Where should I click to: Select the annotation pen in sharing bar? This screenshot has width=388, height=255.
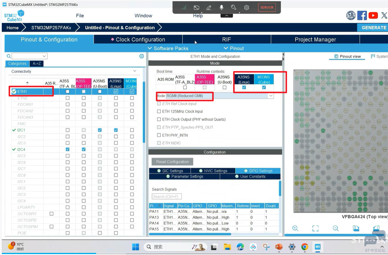209,7
